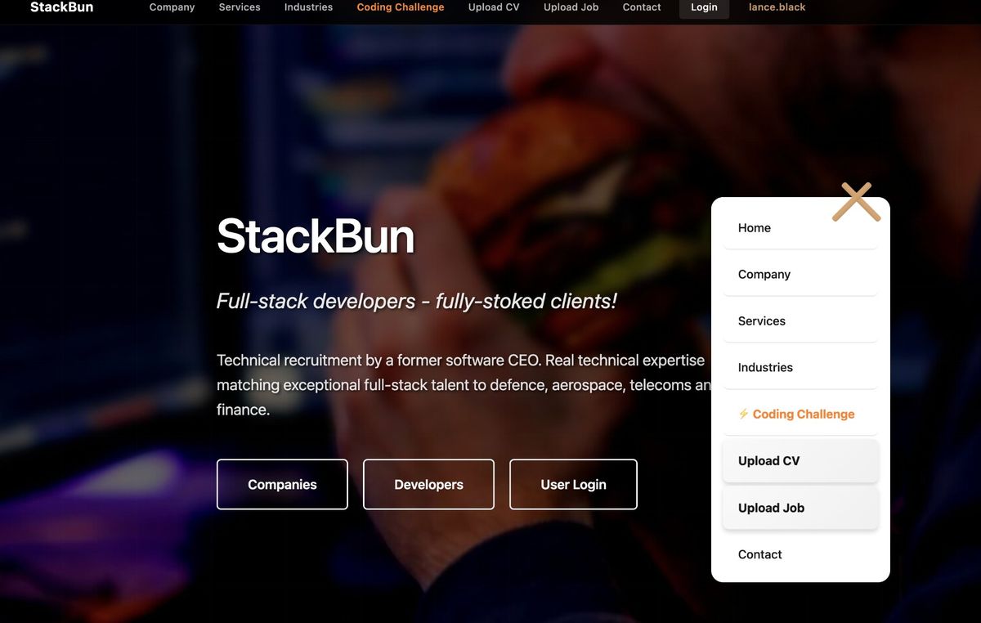The width and height of the screenshot is (981, 623).
Task: Click Company in the top navigation bar
Action: click(172, 7)
